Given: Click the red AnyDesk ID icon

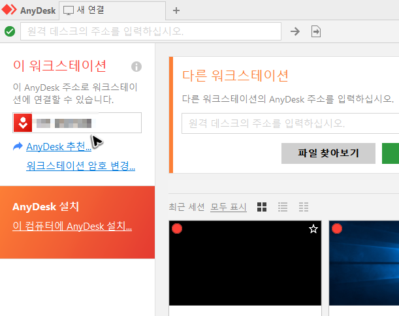Looking at the screenshot, I should click(x=23, y=123).
